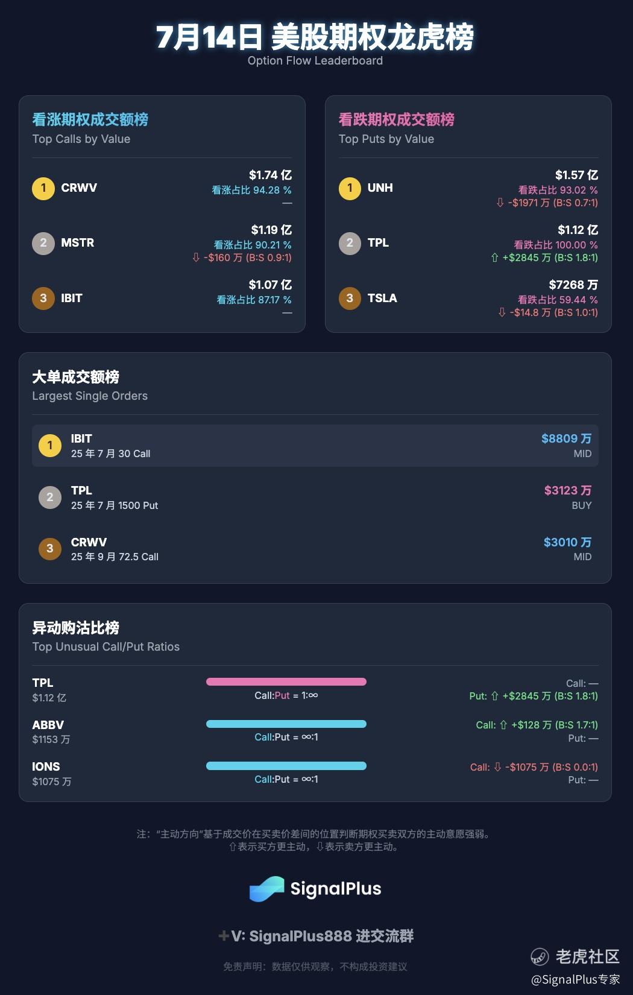Click the 看涨期权成交额榜 heading
This screenshot has height=995, width=633.
click(x=90, y=119)
